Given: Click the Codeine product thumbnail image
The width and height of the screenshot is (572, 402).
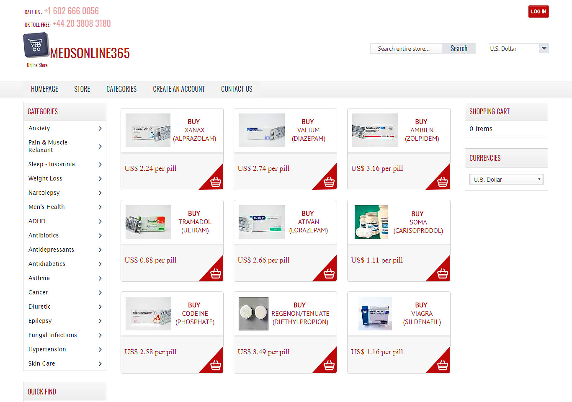Looking at the screenshot, I should (x=148, y=314).
